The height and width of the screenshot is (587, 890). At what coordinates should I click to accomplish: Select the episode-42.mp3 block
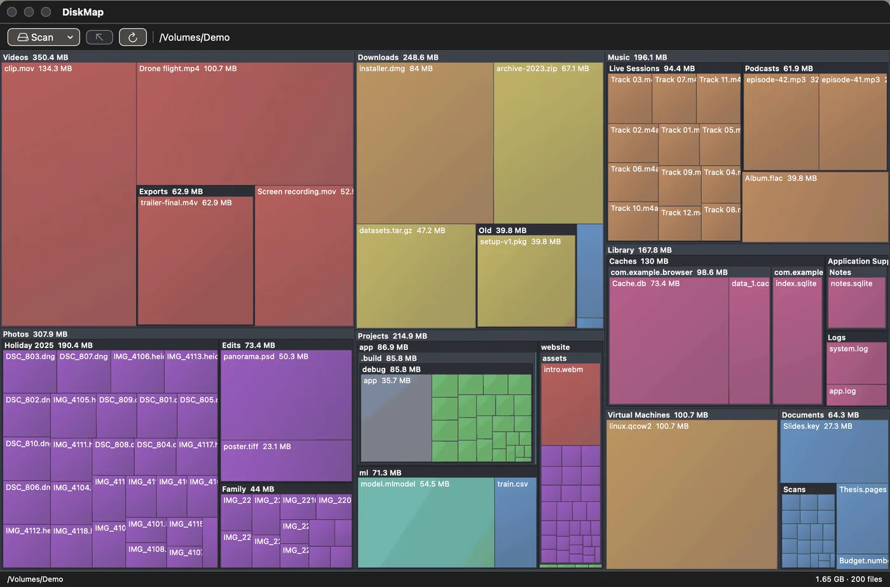click(781, 122)
